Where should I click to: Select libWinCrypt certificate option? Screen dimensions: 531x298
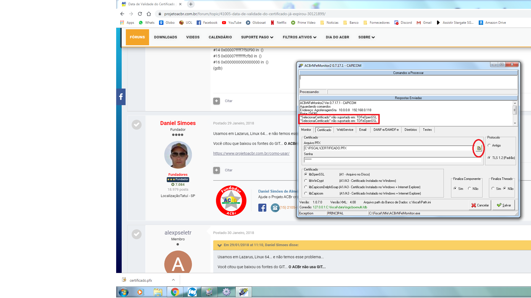tap(306, 181)
